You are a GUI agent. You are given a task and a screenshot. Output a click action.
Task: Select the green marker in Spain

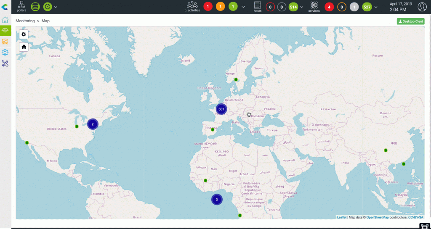[x=213, y=129]
